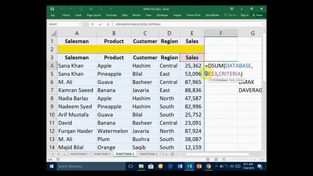Switch to FUNCTIONS-1 sheet tab
This screenshot has width=313, height=176.
tap(79, 154)
